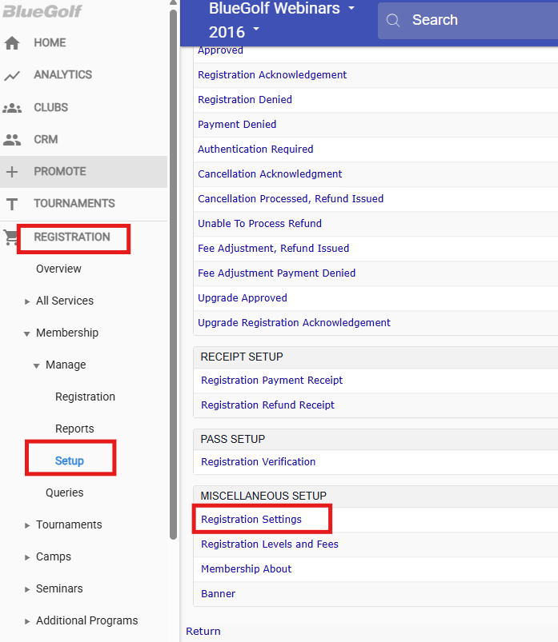Open the Upgrade Approved link
Screen dimensions: 558x642
pyautogui.click(x=243, y=297)
